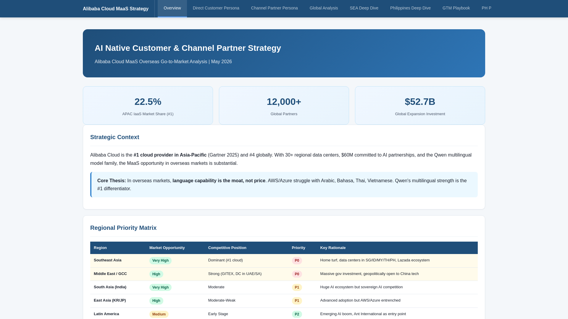Click the Region column header
The height and width of the screenshot is (319, 568).
point(100,248)
